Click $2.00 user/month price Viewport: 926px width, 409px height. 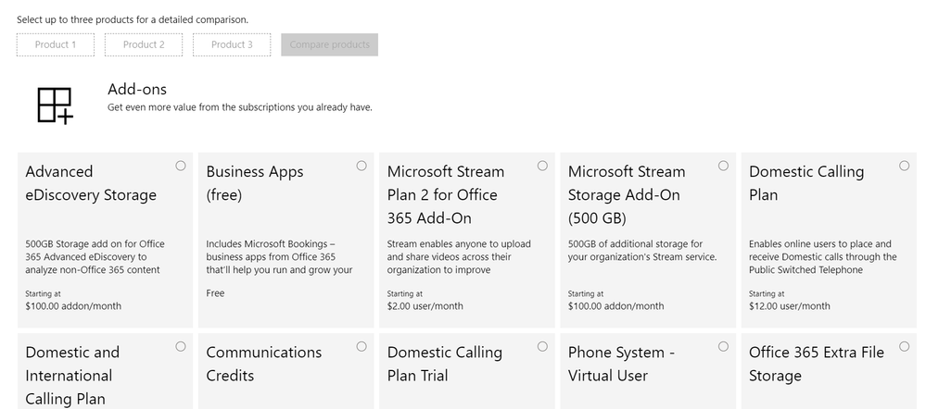(x=425, y=306)
